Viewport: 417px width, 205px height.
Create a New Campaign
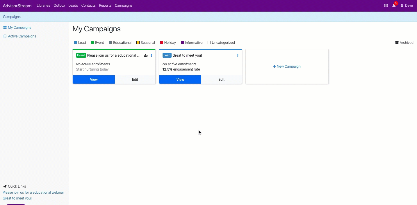(x=287, y=66)
